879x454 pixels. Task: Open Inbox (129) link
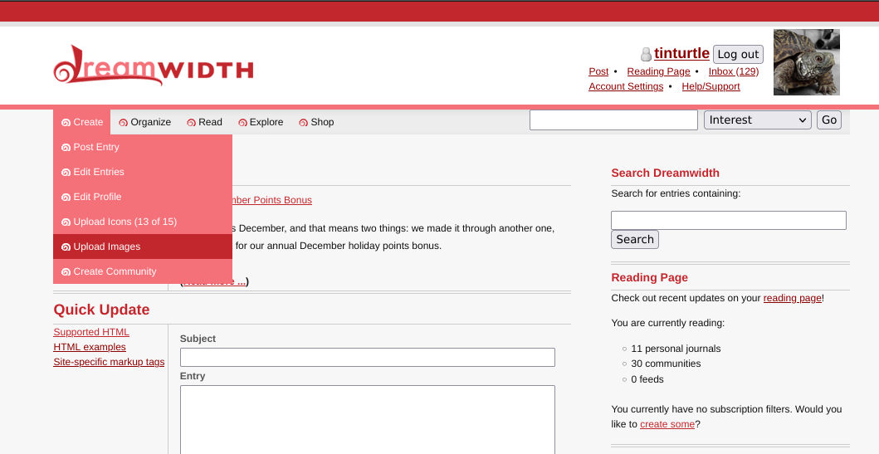pos(733,71)
